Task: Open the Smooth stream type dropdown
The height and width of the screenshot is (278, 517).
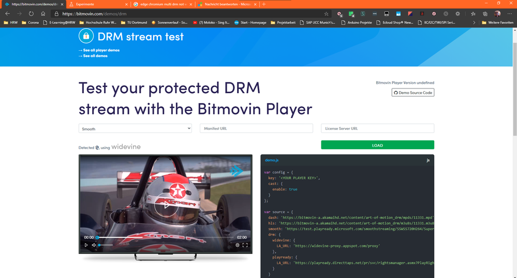Action: (x=135, y=128)
